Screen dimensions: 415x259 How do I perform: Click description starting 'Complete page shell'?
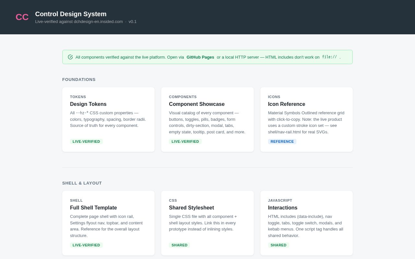[108, 226]
